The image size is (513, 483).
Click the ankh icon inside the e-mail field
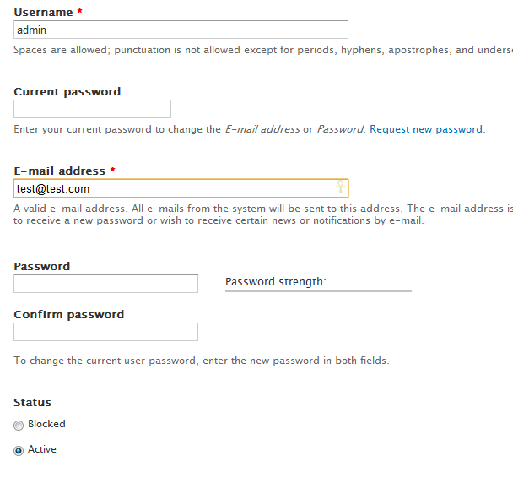coord(341,187)
